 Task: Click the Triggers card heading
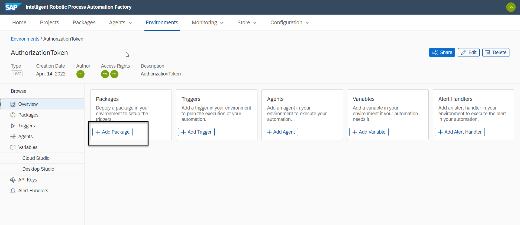[x=191, y=99]
